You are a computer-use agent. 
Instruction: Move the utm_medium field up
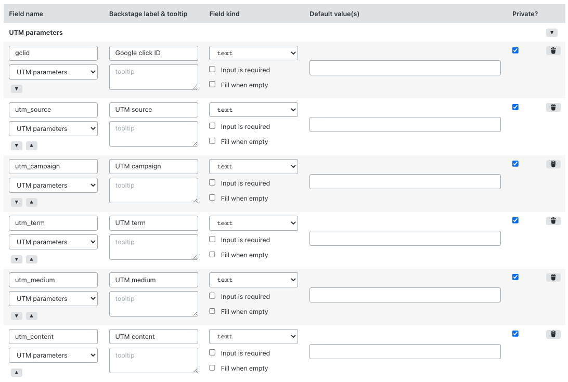click(31, 315)
